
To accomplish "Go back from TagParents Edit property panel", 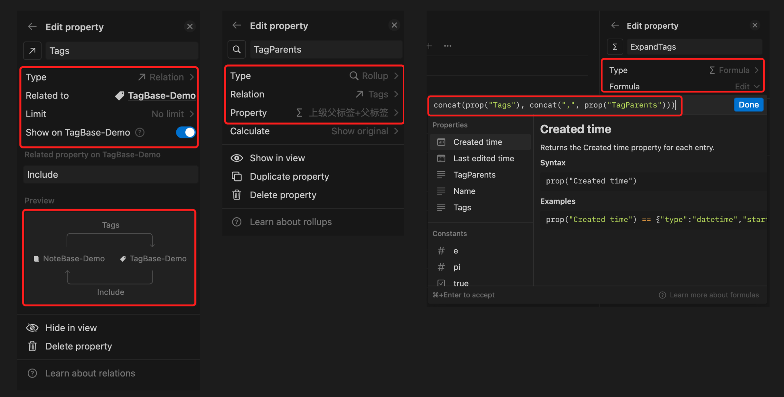I will click(236, 25).
